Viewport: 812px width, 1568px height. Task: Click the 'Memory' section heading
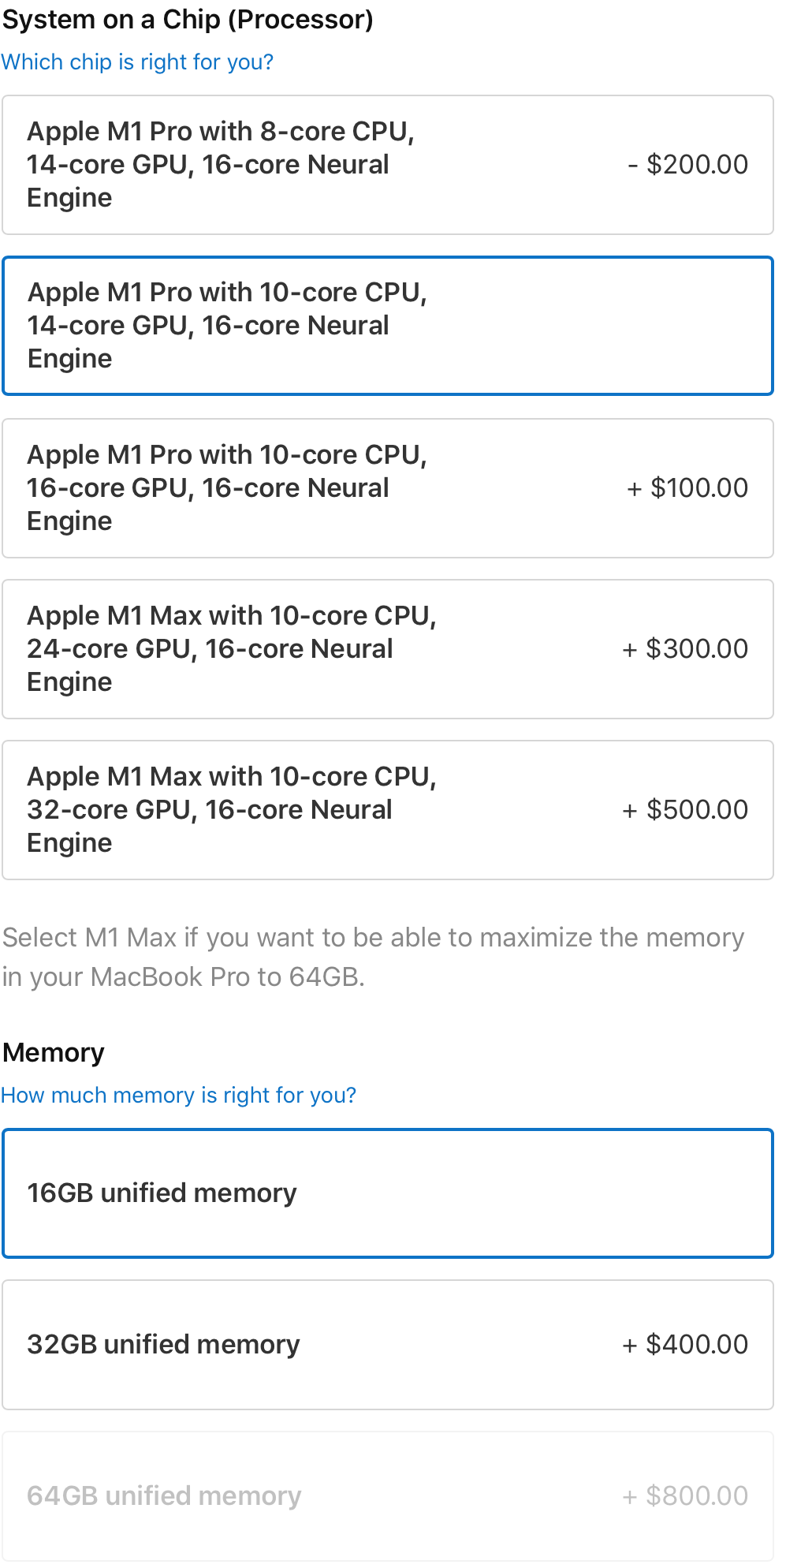point(54,1053)
